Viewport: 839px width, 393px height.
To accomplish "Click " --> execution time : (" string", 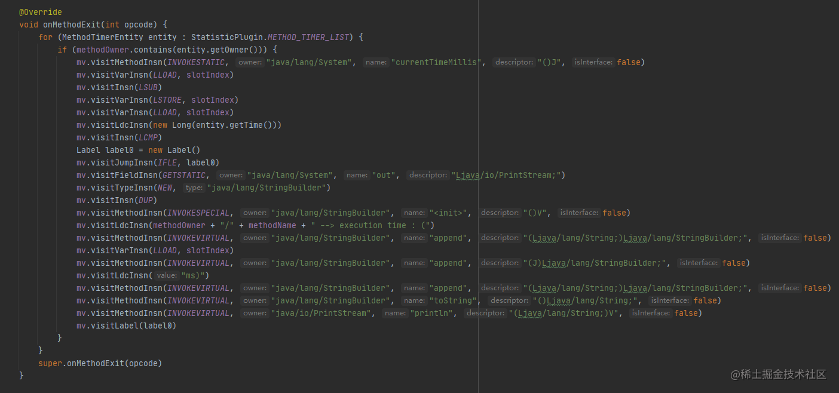I will click(373, 225).
